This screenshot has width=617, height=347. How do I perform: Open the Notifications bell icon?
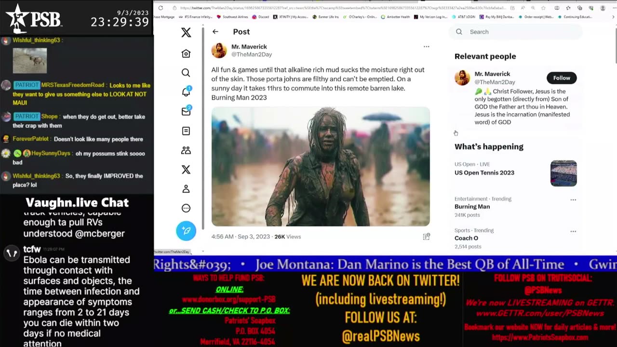coord(186,92)
